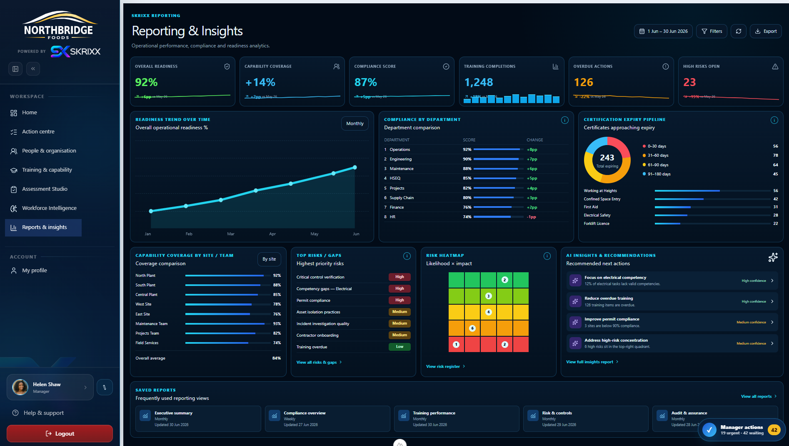Viewport: 789px width, 446px height.
Task: Click the Executive summary report chart icon
Action: click(x=145, y=416)
